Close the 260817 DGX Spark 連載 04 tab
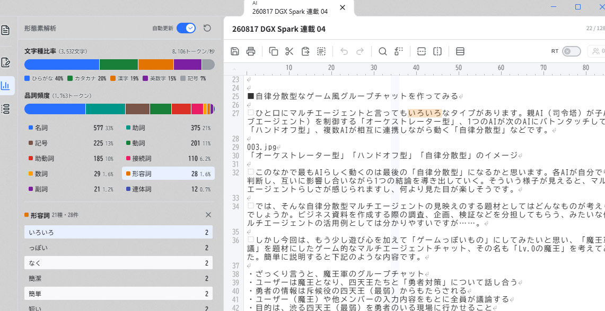The height and width of the screenshot is (311, 605). coord(342,7)
